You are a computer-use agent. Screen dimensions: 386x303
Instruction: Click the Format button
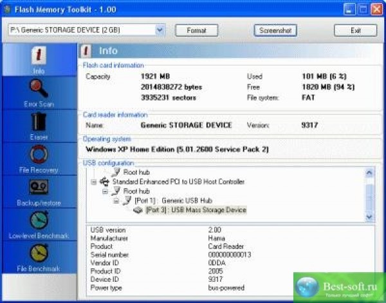[x=196, y=30]
